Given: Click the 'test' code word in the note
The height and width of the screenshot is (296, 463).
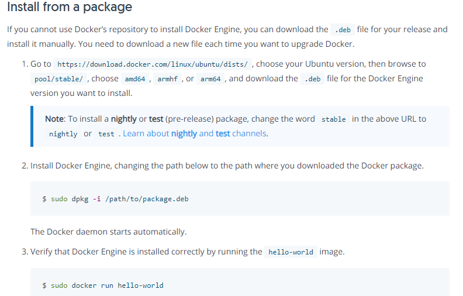Looking at the screenshot, I should [x=106, y=134].
